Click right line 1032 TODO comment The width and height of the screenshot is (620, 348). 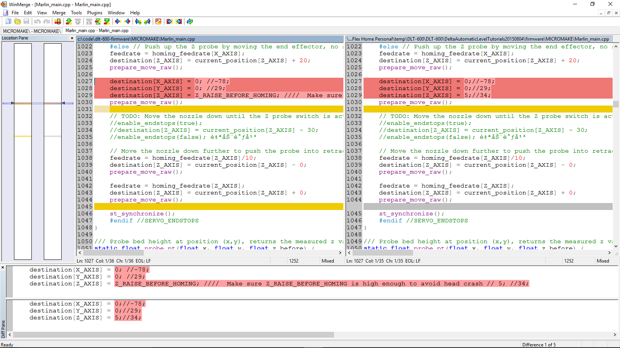[x=496, y=116]
